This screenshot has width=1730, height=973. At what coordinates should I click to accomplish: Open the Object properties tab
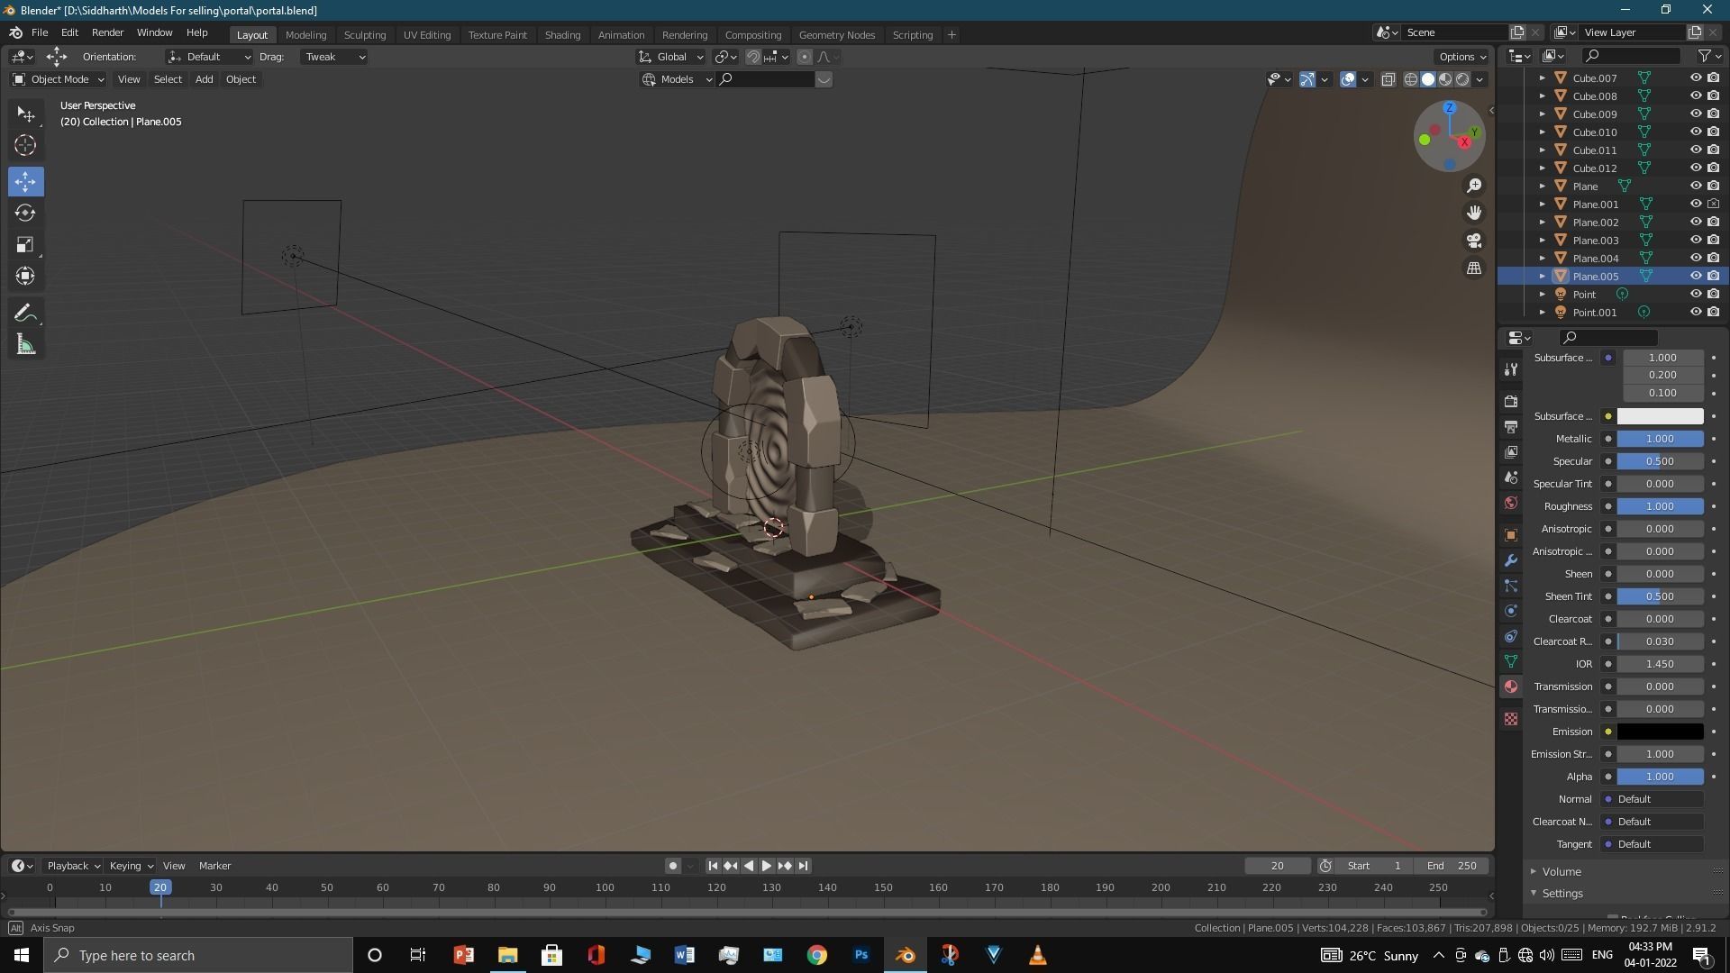click(1511, 535)
